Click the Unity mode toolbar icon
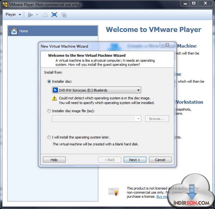Screen dimensions: 215x209 [x=64, y=15]
